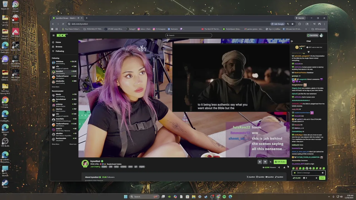The width and height of the screenshot is (356, 200).
Task: Mute the kyootbot Stream tab audio
Action: [x=78, y=18]
